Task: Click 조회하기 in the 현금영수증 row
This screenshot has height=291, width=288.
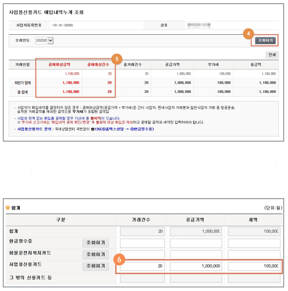Action: coord(95,243)
